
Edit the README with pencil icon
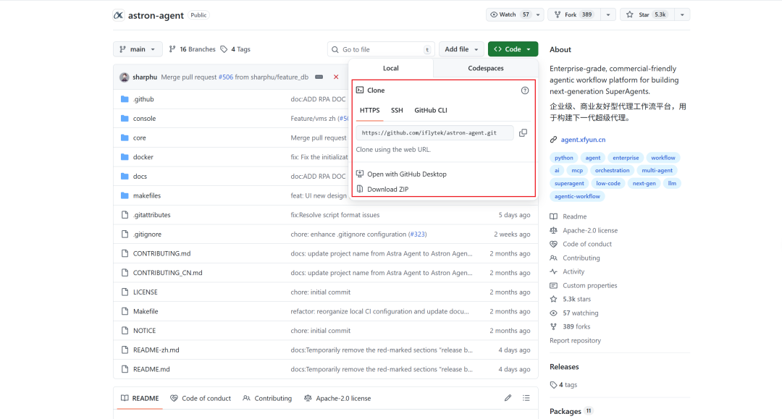point(508,398)
